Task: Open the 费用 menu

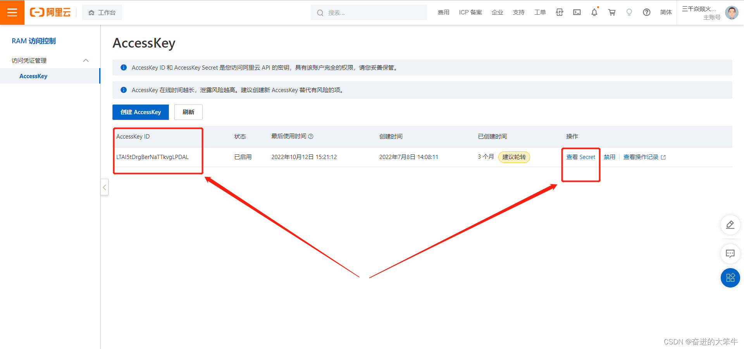Action: [443, 12]
